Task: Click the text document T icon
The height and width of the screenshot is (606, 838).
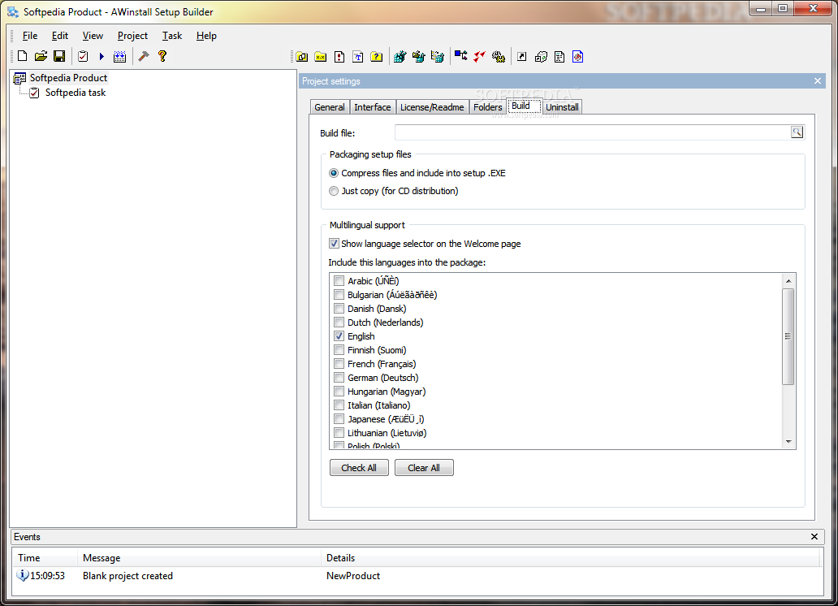Action: coord(358,57)
